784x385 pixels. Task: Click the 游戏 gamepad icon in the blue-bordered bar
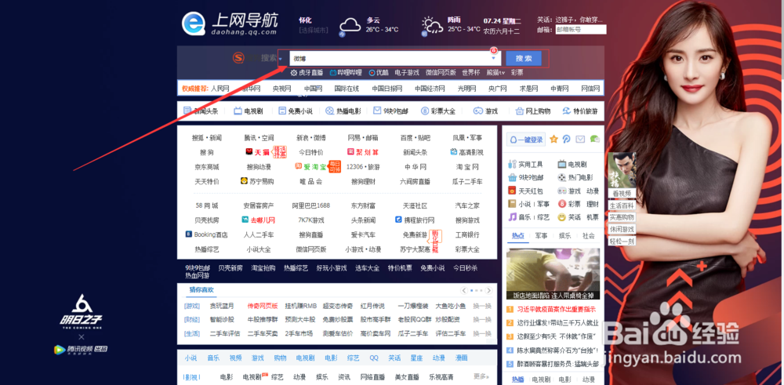coord(478,111)
